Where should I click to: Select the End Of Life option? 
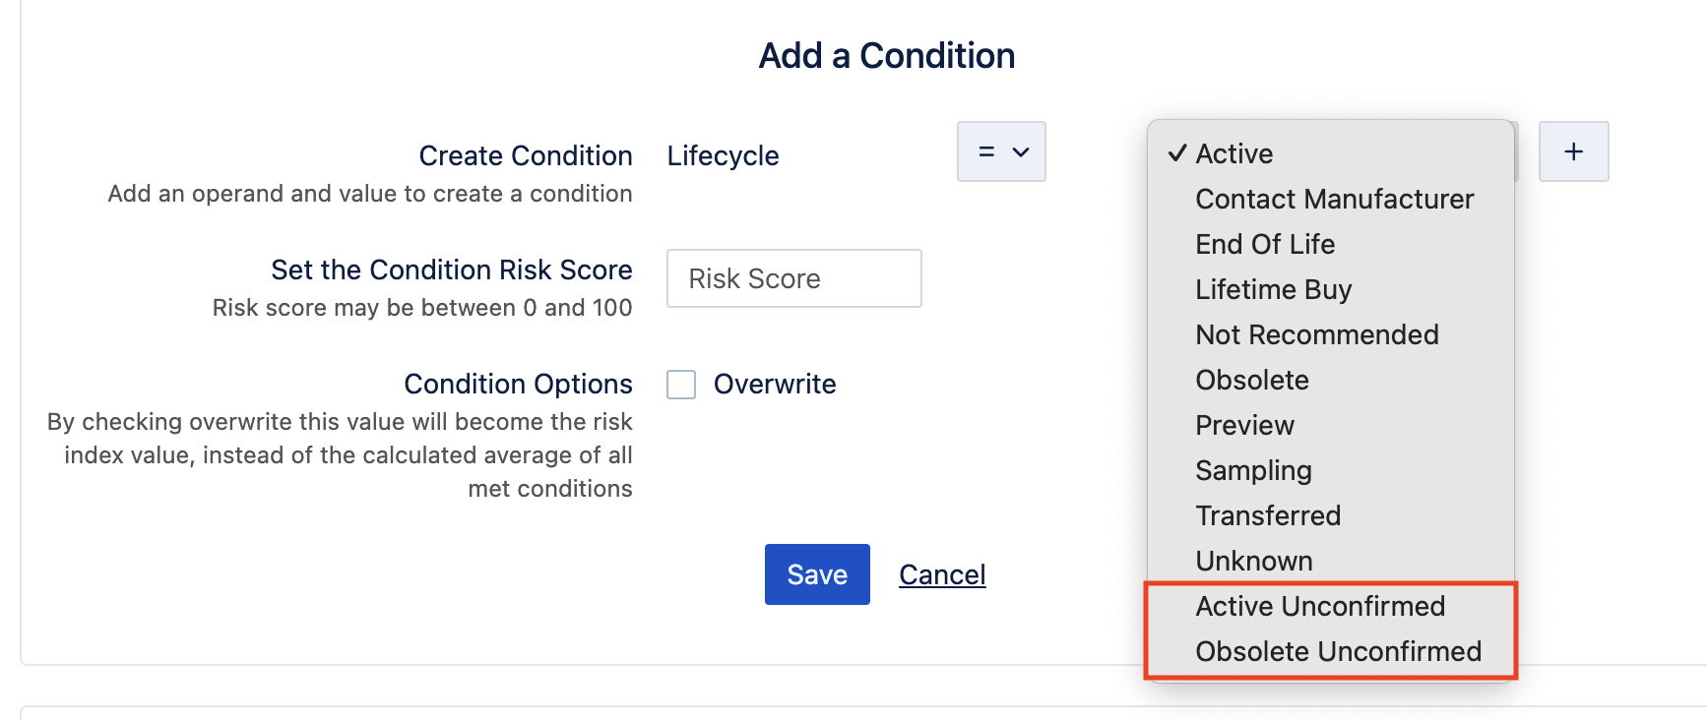[x=1265, y=244]
